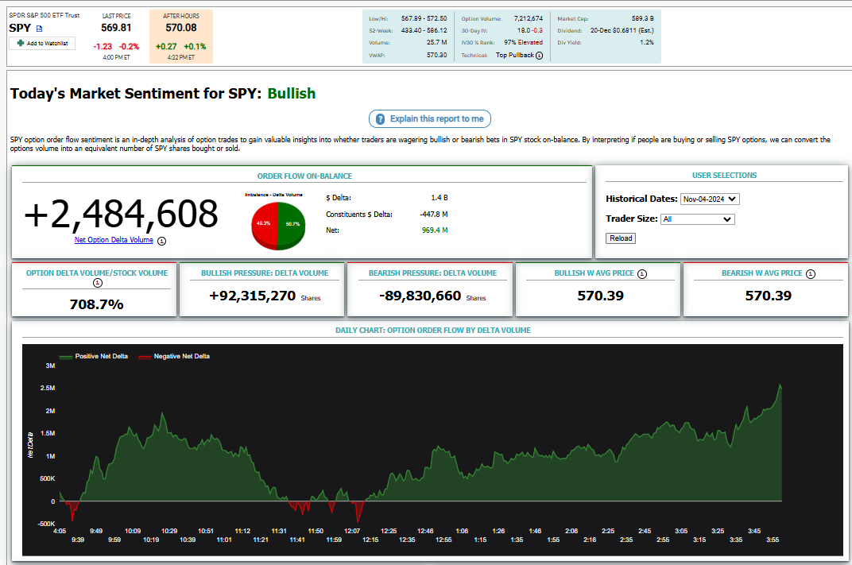Click the Constituents $ Delta value -447.8 M
Viewport: 852px width, 565px height.
pos(434,215)
